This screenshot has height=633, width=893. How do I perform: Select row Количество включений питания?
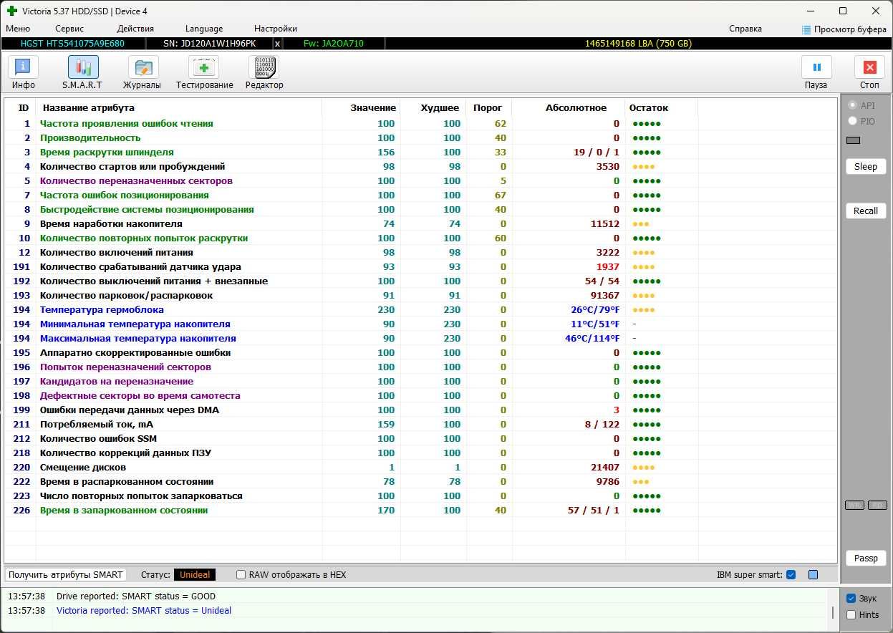[x=420, y=252]
